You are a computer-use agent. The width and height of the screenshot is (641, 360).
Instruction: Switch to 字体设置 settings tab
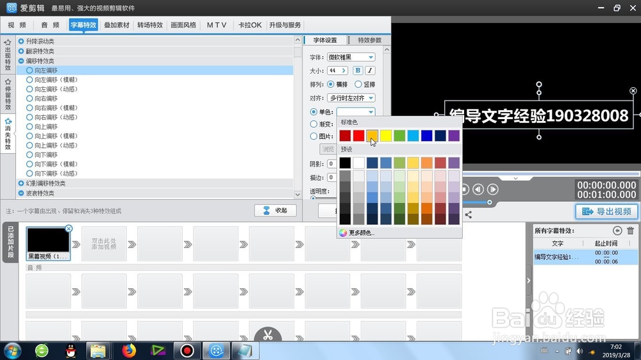coord(325,40)
